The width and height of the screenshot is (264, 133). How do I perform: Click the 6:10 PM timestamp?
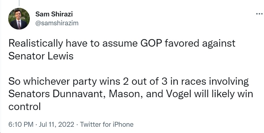[x=21, y=124]
